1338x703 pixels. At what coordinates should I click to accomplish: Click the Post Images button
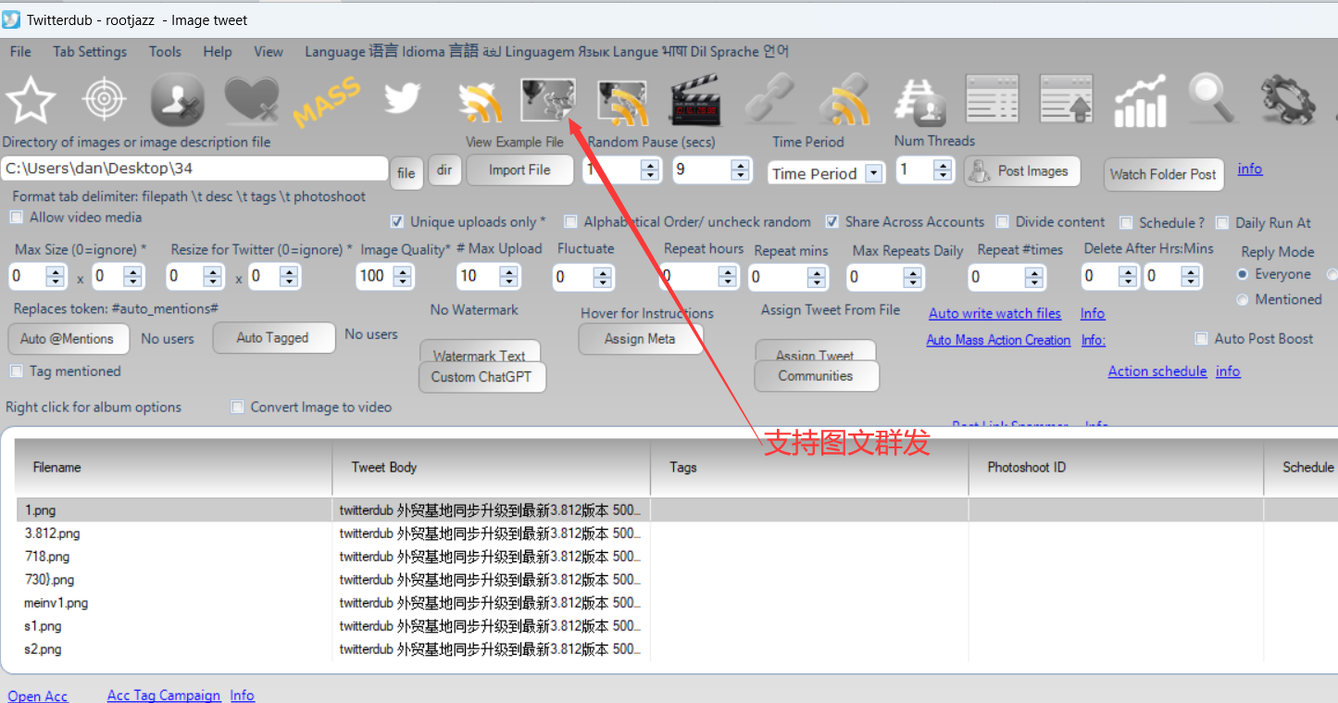coord(1022,171)
